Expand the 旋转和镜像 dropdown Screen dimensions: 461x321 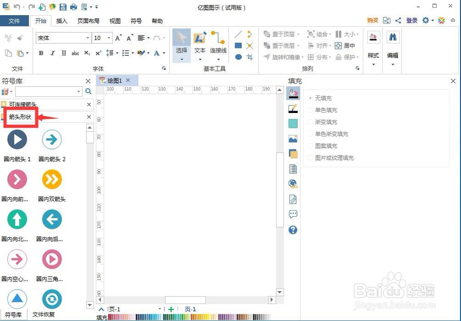[x=302, y=57]
